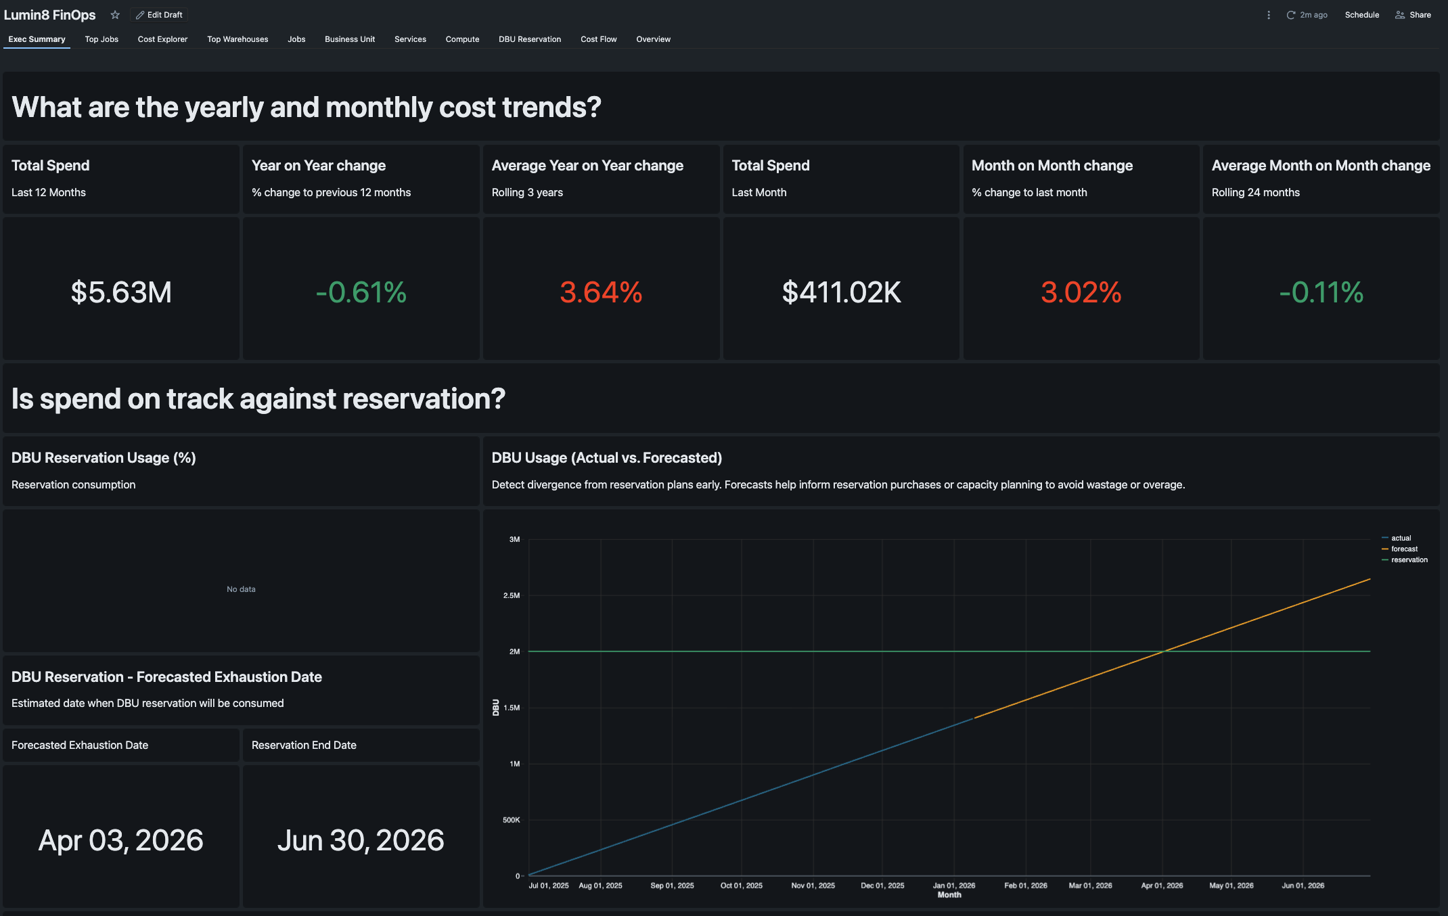
Task: Open the Schedule button
Action: pos(1361,15)
